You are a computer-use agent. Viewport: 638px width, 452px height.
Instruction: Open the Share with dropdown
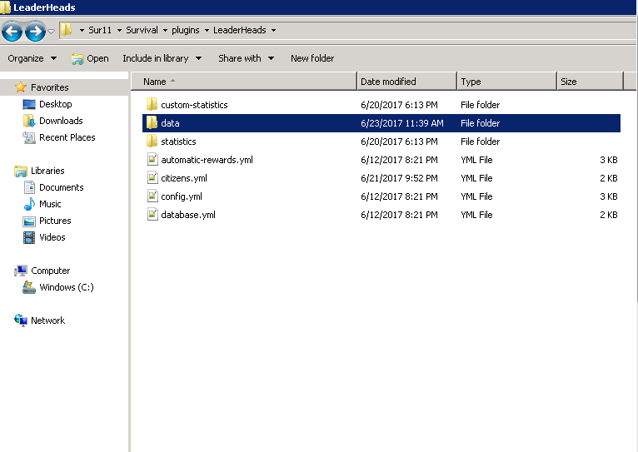(x=246, y=58)
